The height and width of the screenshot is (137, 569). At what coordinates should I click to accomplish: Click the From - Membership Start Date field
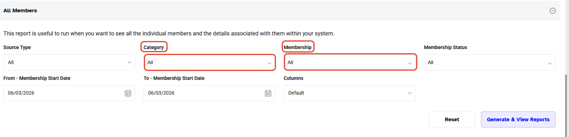click(63, 93)
